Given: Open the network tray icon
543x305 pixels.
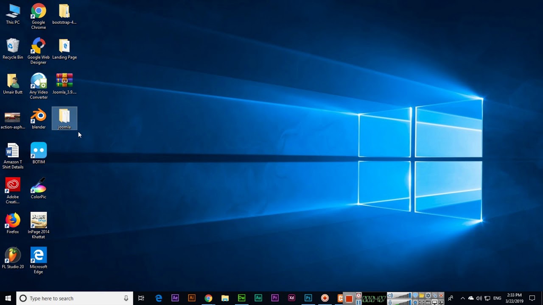Looking at the screenshot, I should [x=487, y=298].
